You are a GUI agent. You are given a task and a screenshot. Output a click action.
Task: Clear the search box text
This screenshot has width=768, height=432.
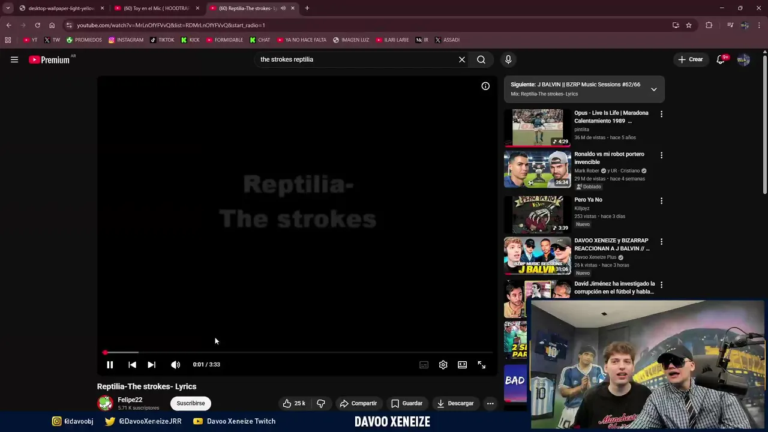(462, 59)
